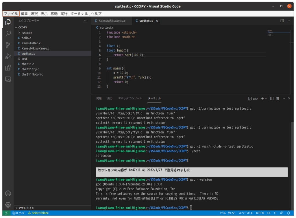Click line number 11 in the gutter

[x=99, y=78]
